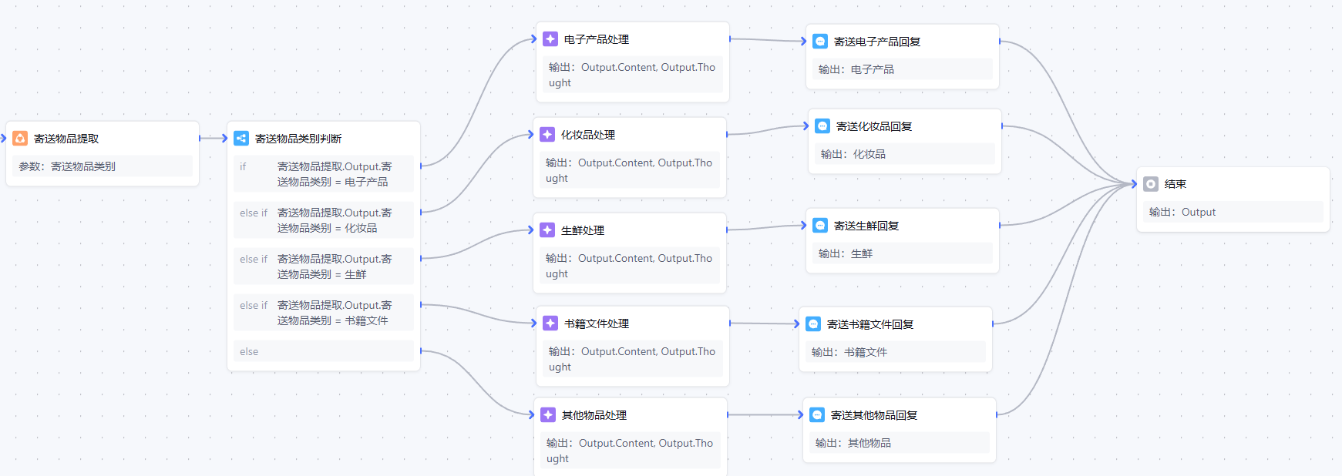Viewport: 1342px width, 476px height.
Task: Click the orange icon of 寄送物品提取 node
Action: coord(20,139)
